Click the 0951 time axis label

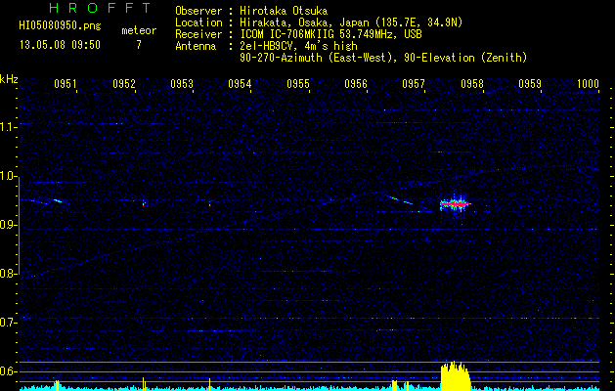66,84
